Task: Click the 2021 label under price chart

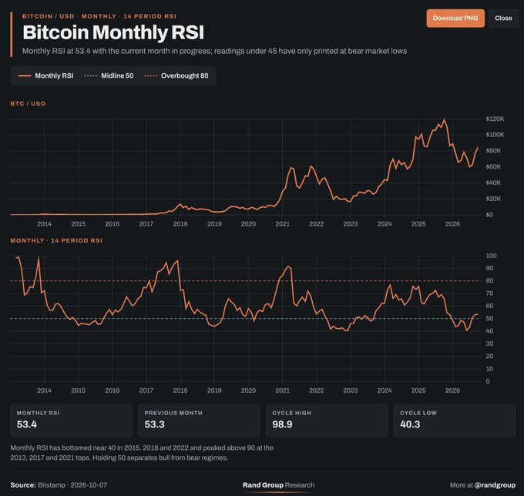Action: 282,224
